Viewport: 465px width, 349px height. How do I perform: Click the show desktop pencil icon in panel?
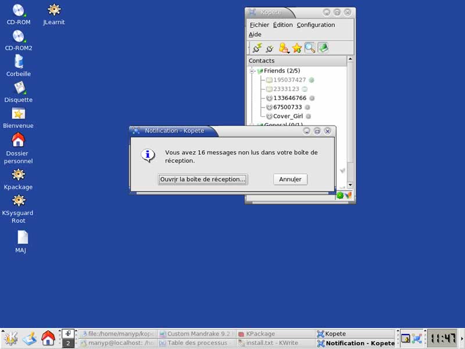coord(30,339)
